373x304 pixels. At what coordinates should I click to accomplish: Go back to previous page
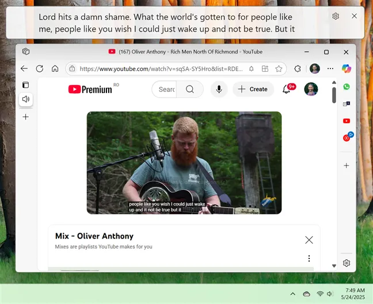24,69
